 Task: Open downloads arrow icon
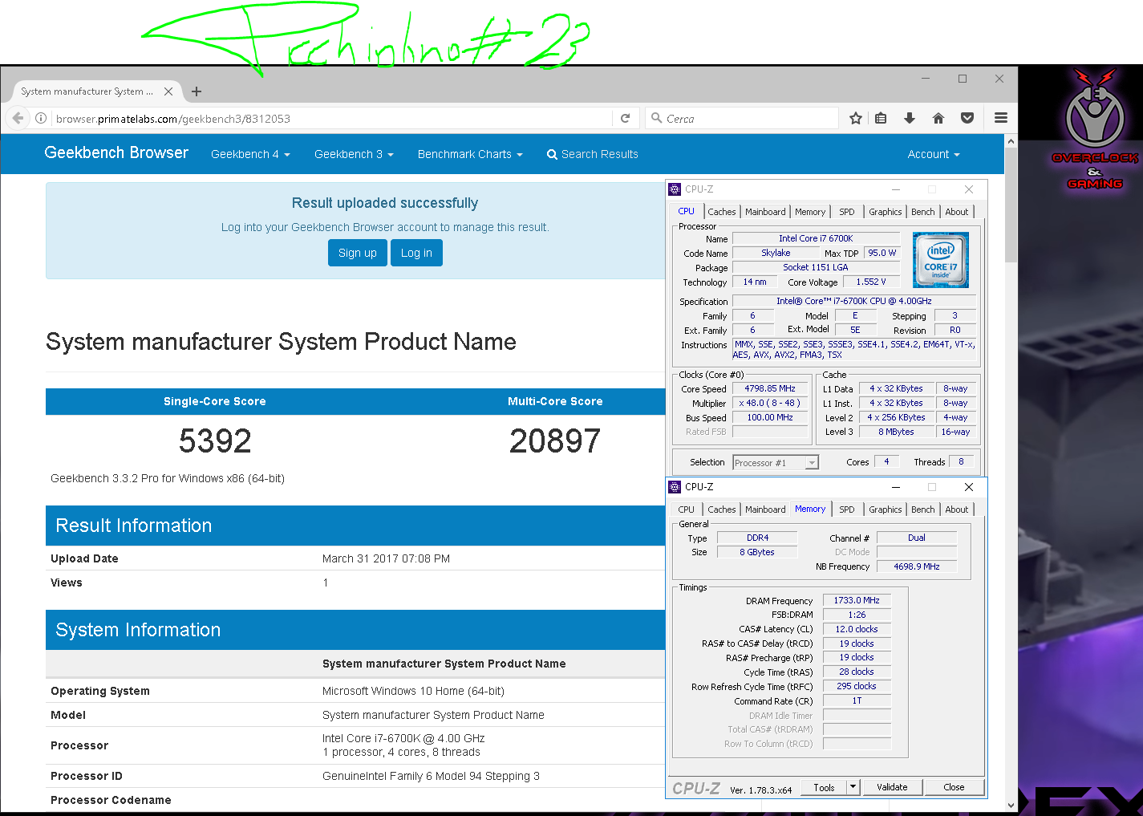(910, 118)
